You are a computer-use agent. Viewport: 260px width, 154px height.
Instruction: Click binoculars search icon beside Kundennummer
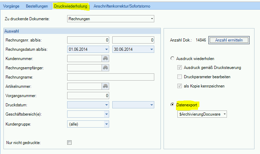pyautogui.click(x=105, y=59)
